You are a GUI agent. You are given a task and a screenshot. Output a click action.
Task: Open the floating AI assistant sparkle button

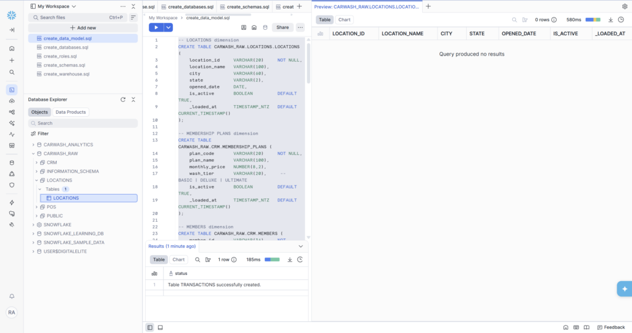coord(624,289)
